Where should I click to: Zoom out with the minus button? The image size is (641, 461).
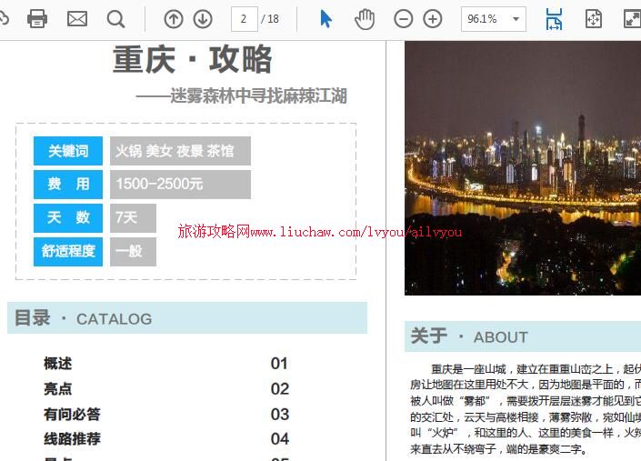pos(403,19)
